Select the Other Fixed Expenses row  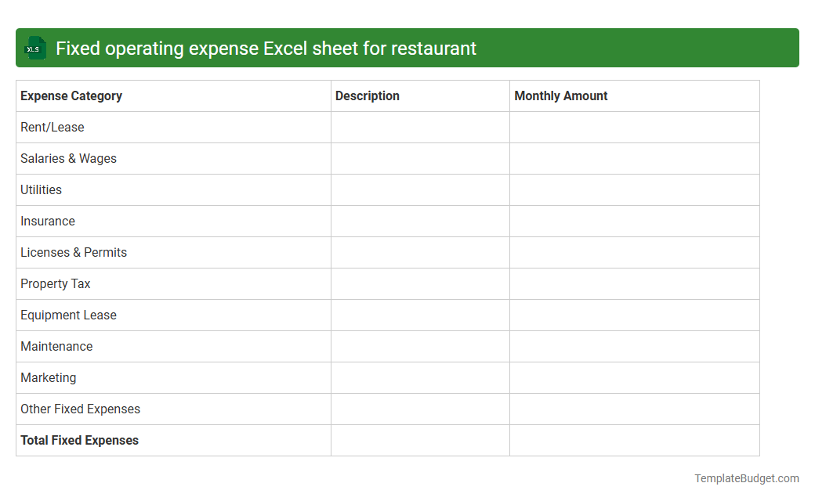80,409
